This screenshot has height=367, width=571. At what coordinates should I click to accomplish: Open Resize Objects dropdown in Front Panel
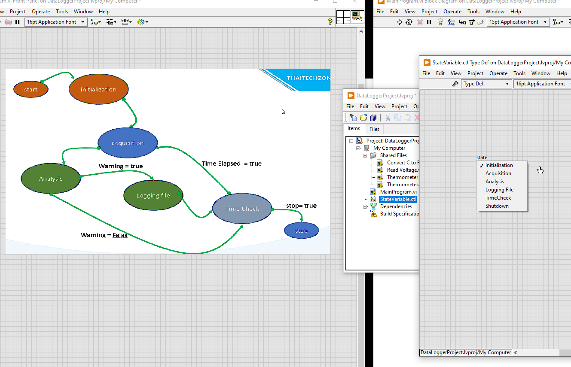point(127,22)
